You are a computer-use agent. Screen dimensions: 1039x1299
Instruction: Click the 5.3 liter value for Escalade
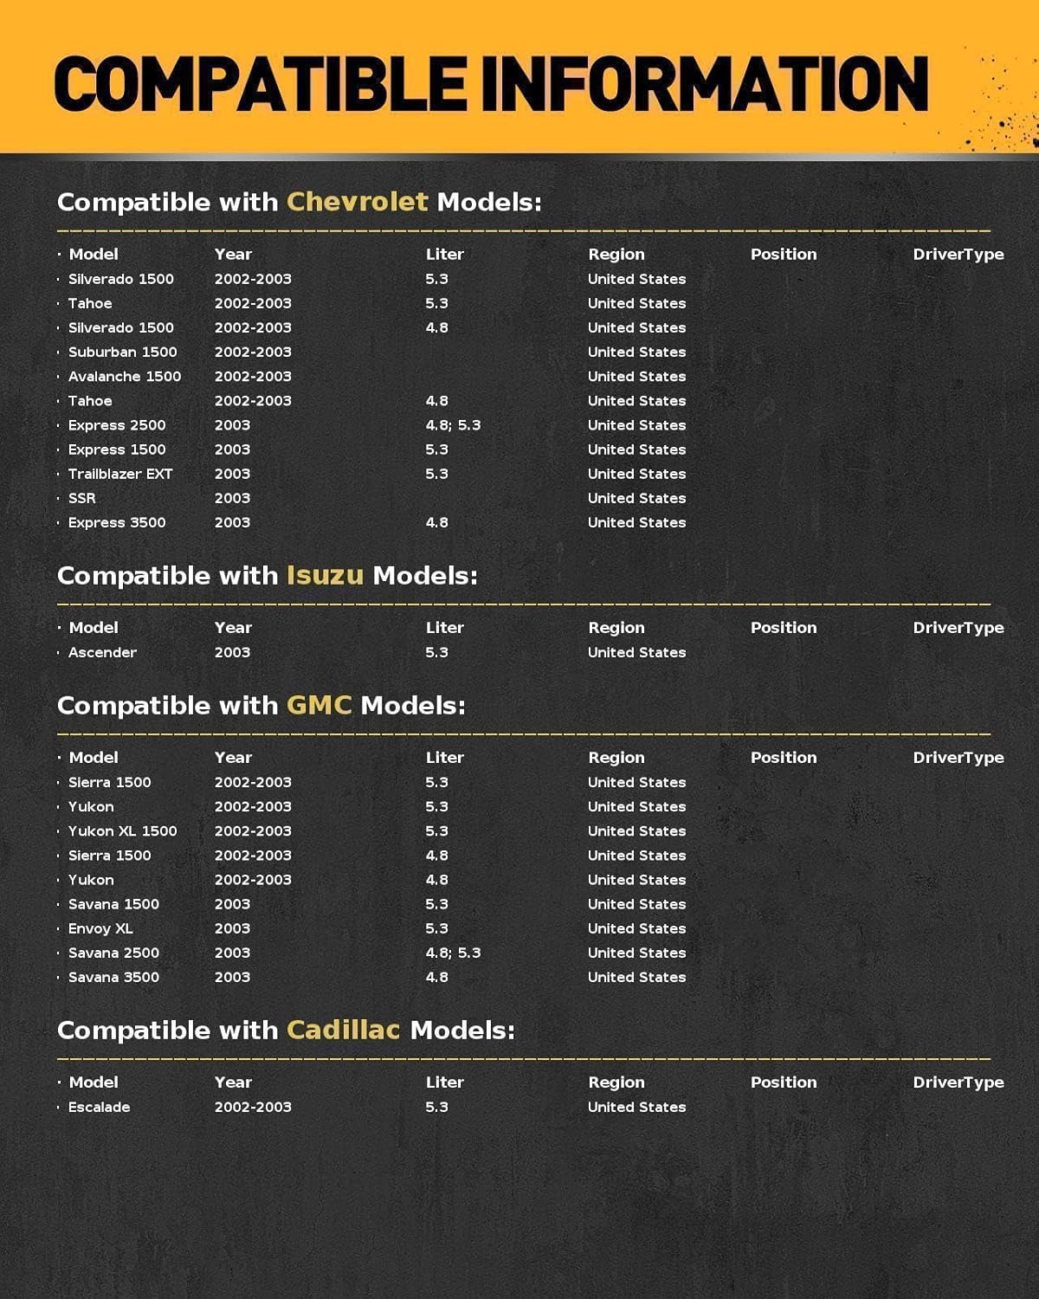pos(436,1107)
